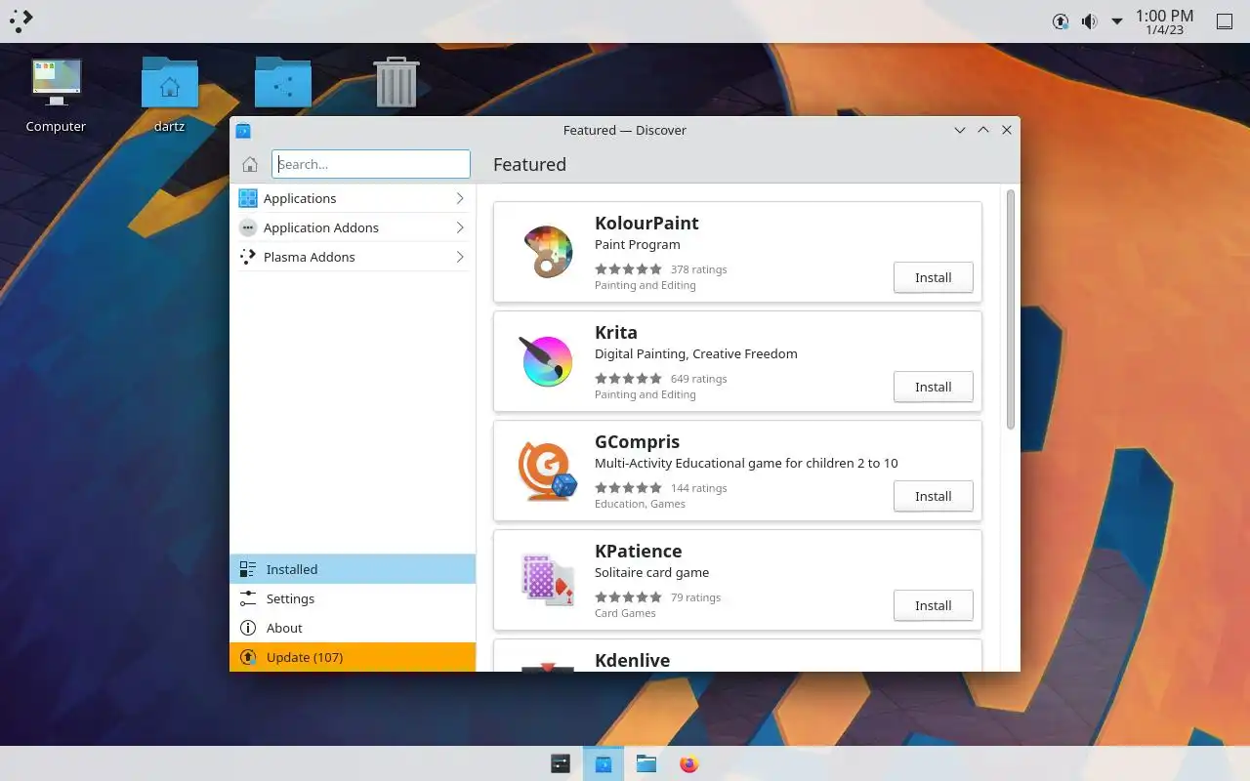Click the 'Education, Games' category text
This screenshot has height=781, width=1250.
click(x=640, y=504)
